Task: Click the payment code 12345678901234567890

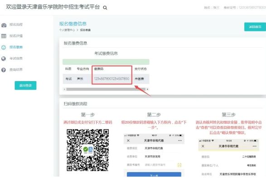Action: coord(111,79)
